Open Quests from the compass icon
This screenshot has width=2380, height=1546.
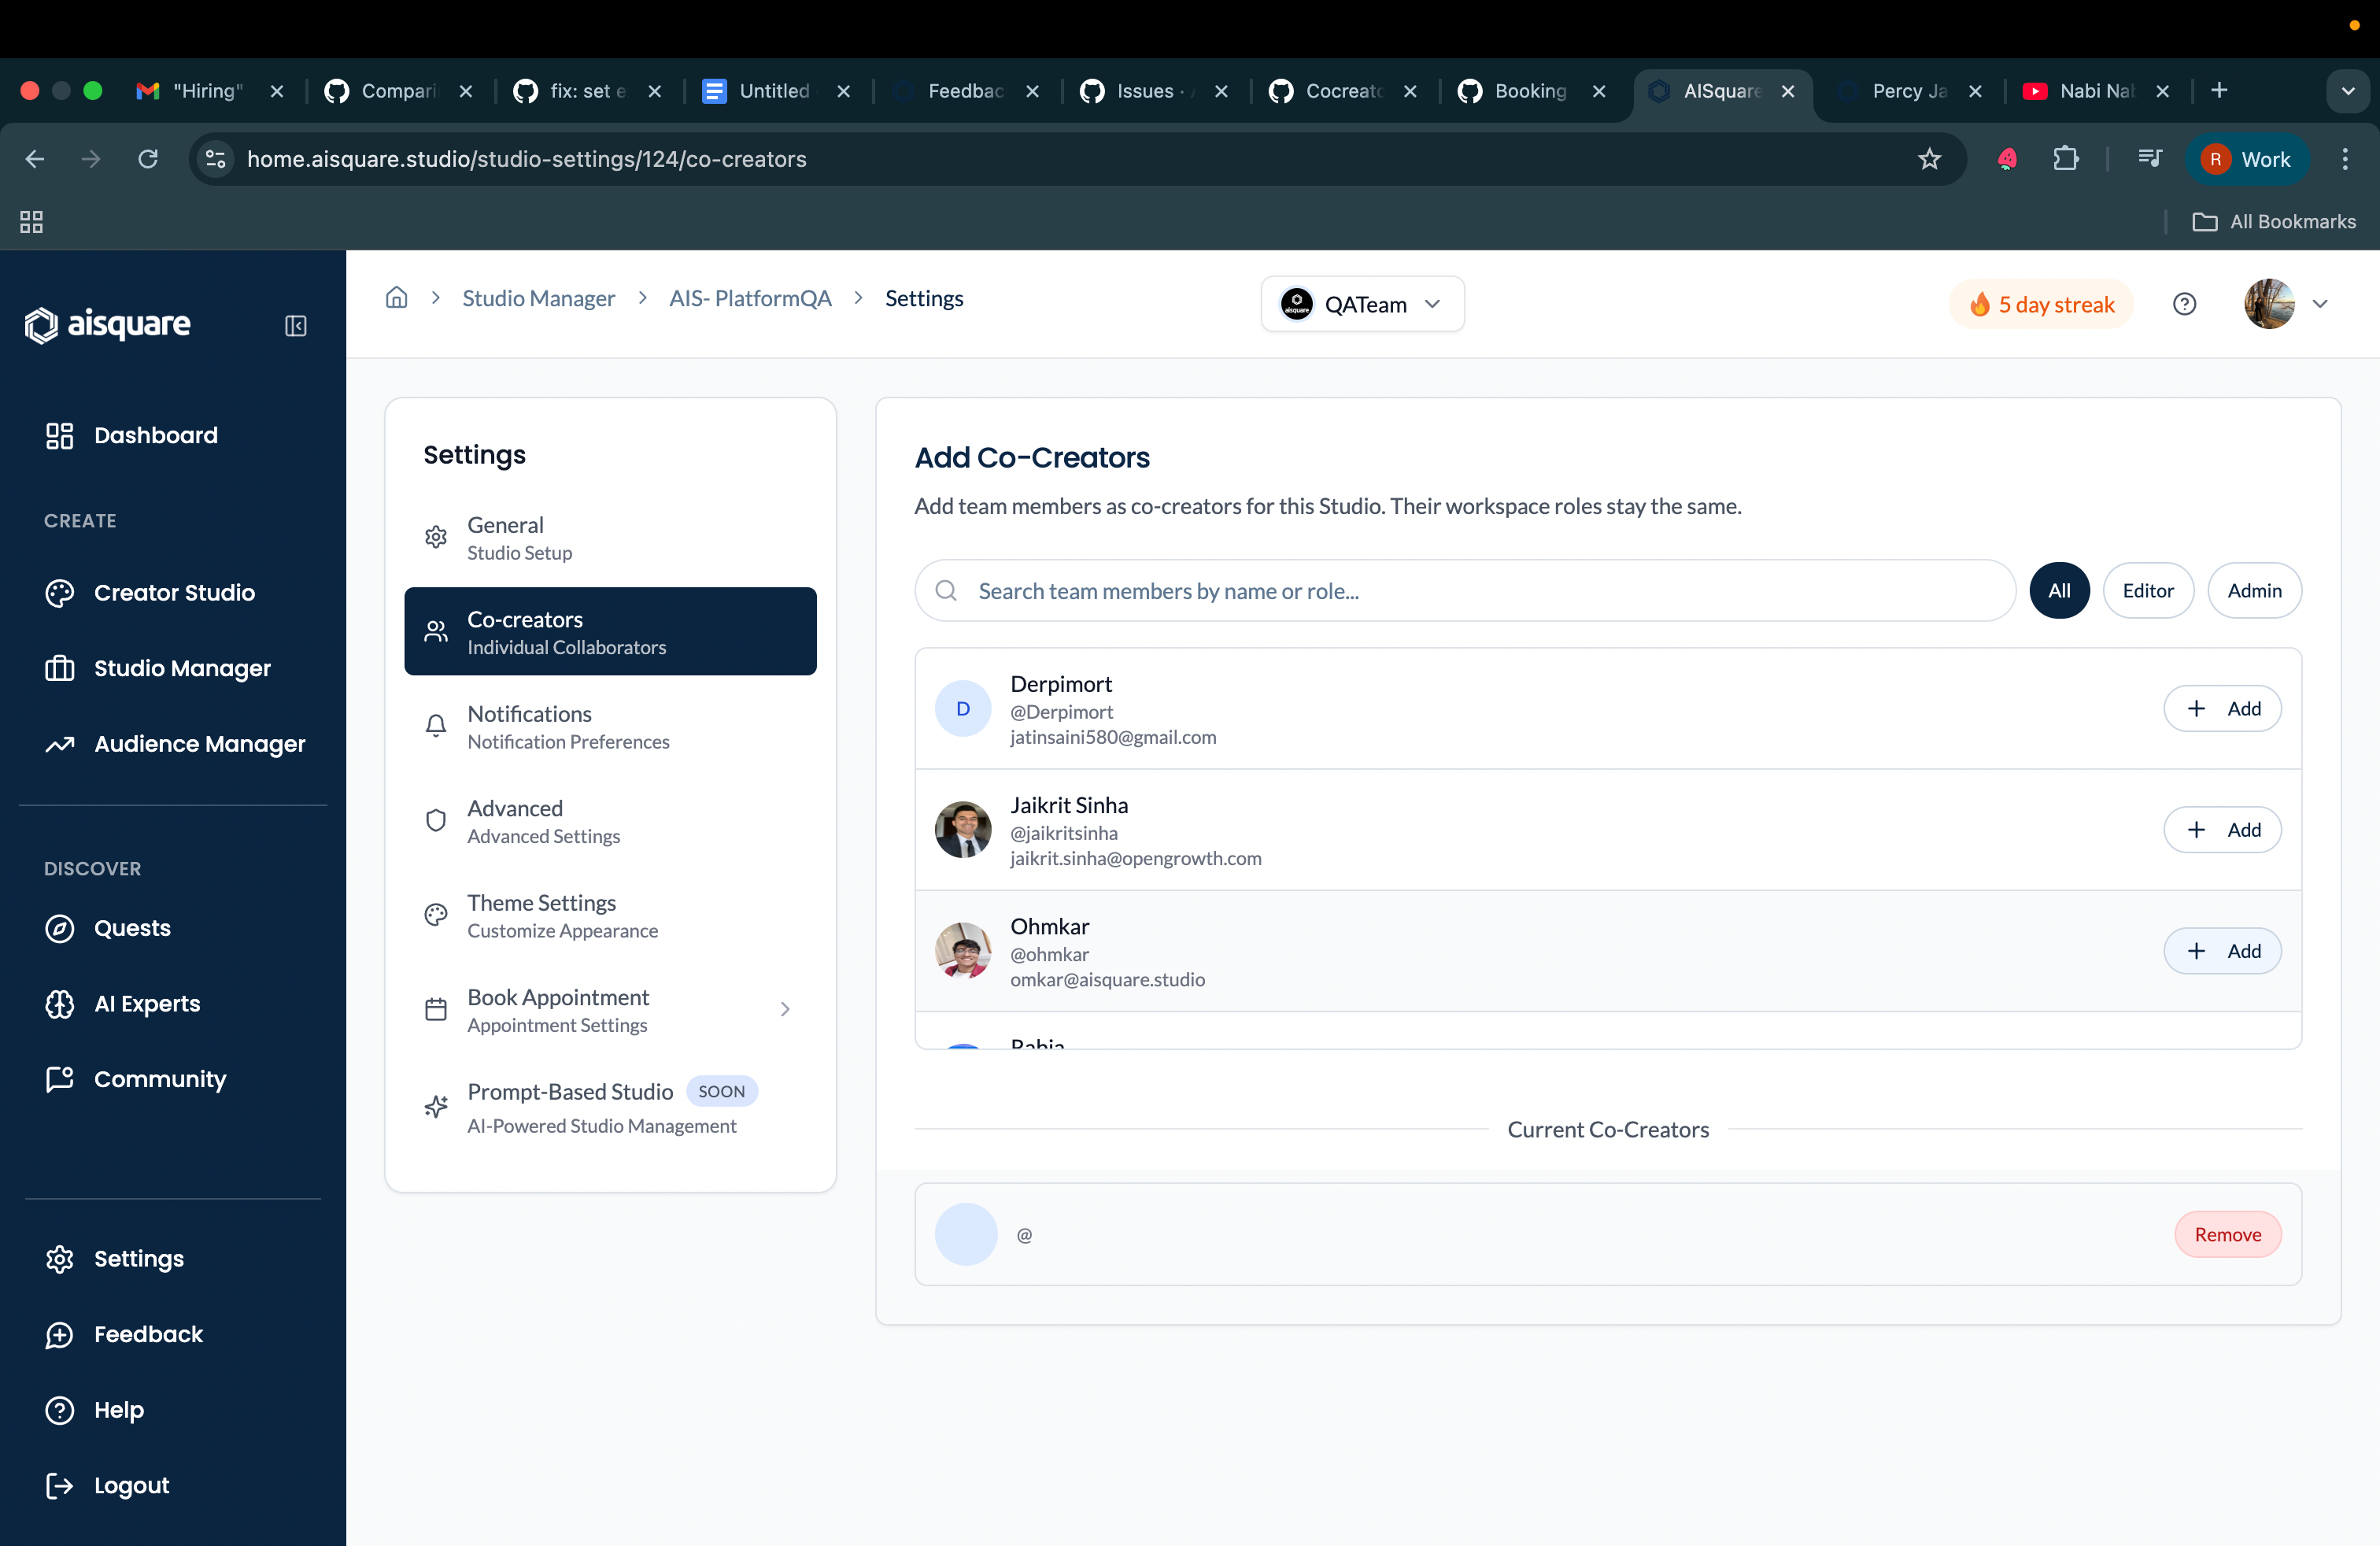(60, 928)
